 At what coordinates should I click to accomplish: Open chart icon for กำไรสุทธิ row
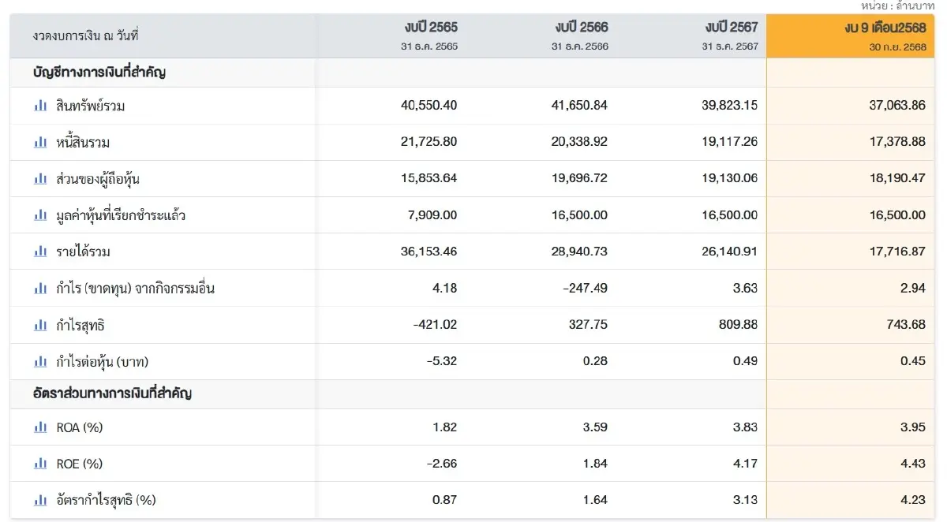(x=40, y=325)
